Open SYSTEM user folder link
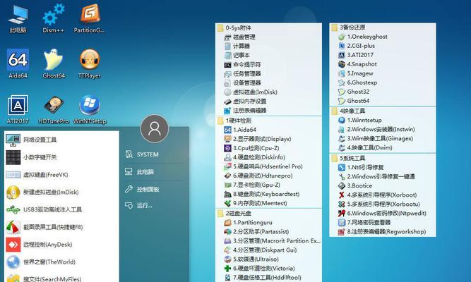Screen dimensions: 471x282 pyautogui.click(x=142, y=154)
